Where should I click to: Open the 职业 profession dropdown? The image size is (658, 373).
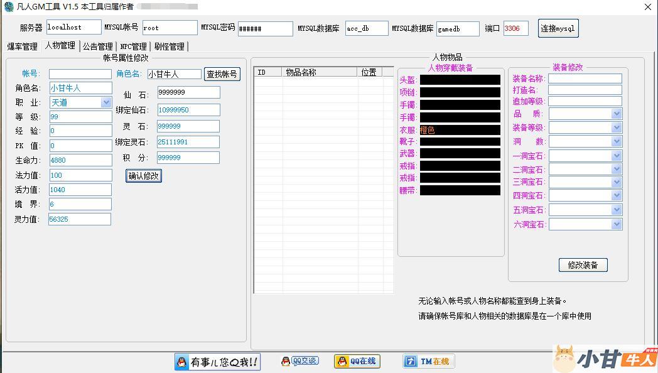105,102
